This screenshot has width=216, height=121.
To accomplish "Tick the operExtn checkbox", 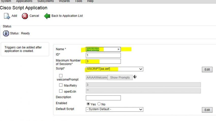I will pos(61,91).
